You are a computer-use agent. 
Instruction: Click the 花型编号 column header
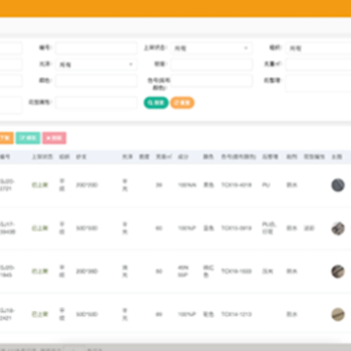click(x=314, y=157)
